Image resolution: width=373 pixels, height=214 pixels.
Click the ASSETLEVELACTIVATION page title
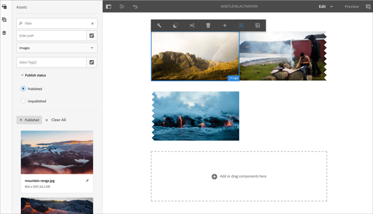pos(239,6)
